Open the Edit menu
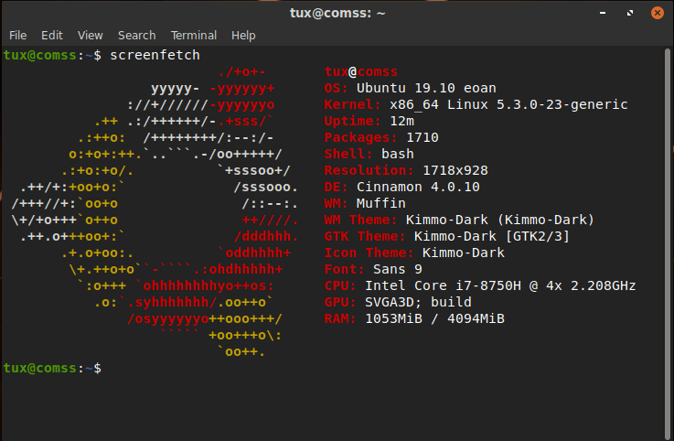This screenshot has height=441, width=674. [51, 35]
